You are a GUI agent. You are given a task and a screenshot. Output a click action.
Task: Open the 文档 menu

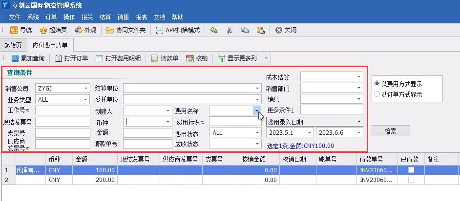(x=159, y=17)
